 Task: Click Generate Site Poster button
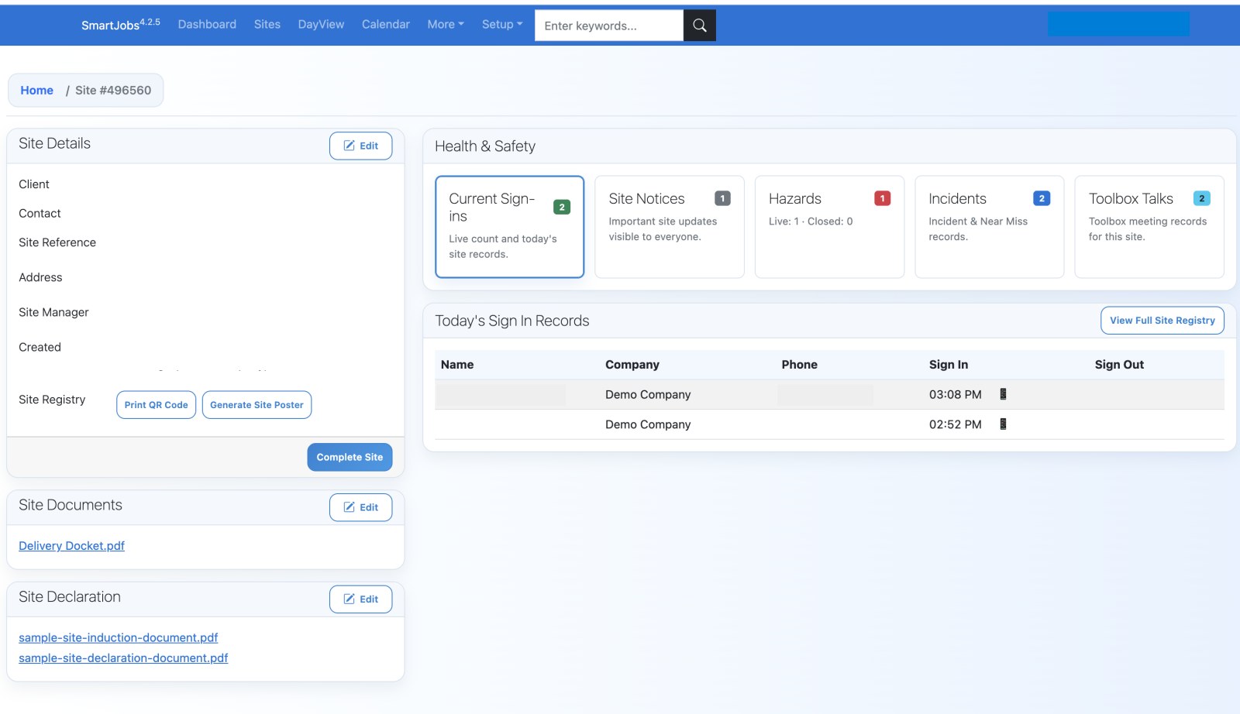pos(257,405)
